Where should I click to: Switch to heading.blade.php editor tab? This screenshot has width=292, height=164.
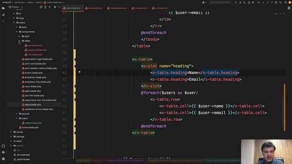coord(118,8)
